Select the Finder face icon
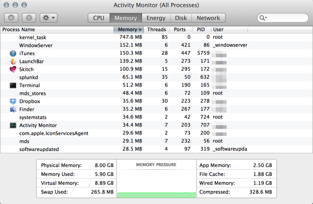 (13, 109)
